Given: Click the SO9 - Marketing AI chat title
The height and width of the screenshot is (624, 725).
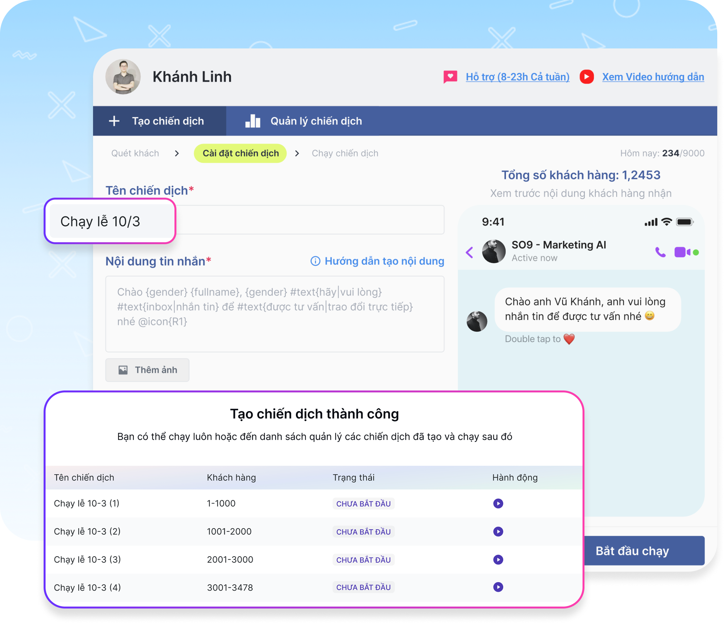Looking at the screenshot, I should point(559,245).
